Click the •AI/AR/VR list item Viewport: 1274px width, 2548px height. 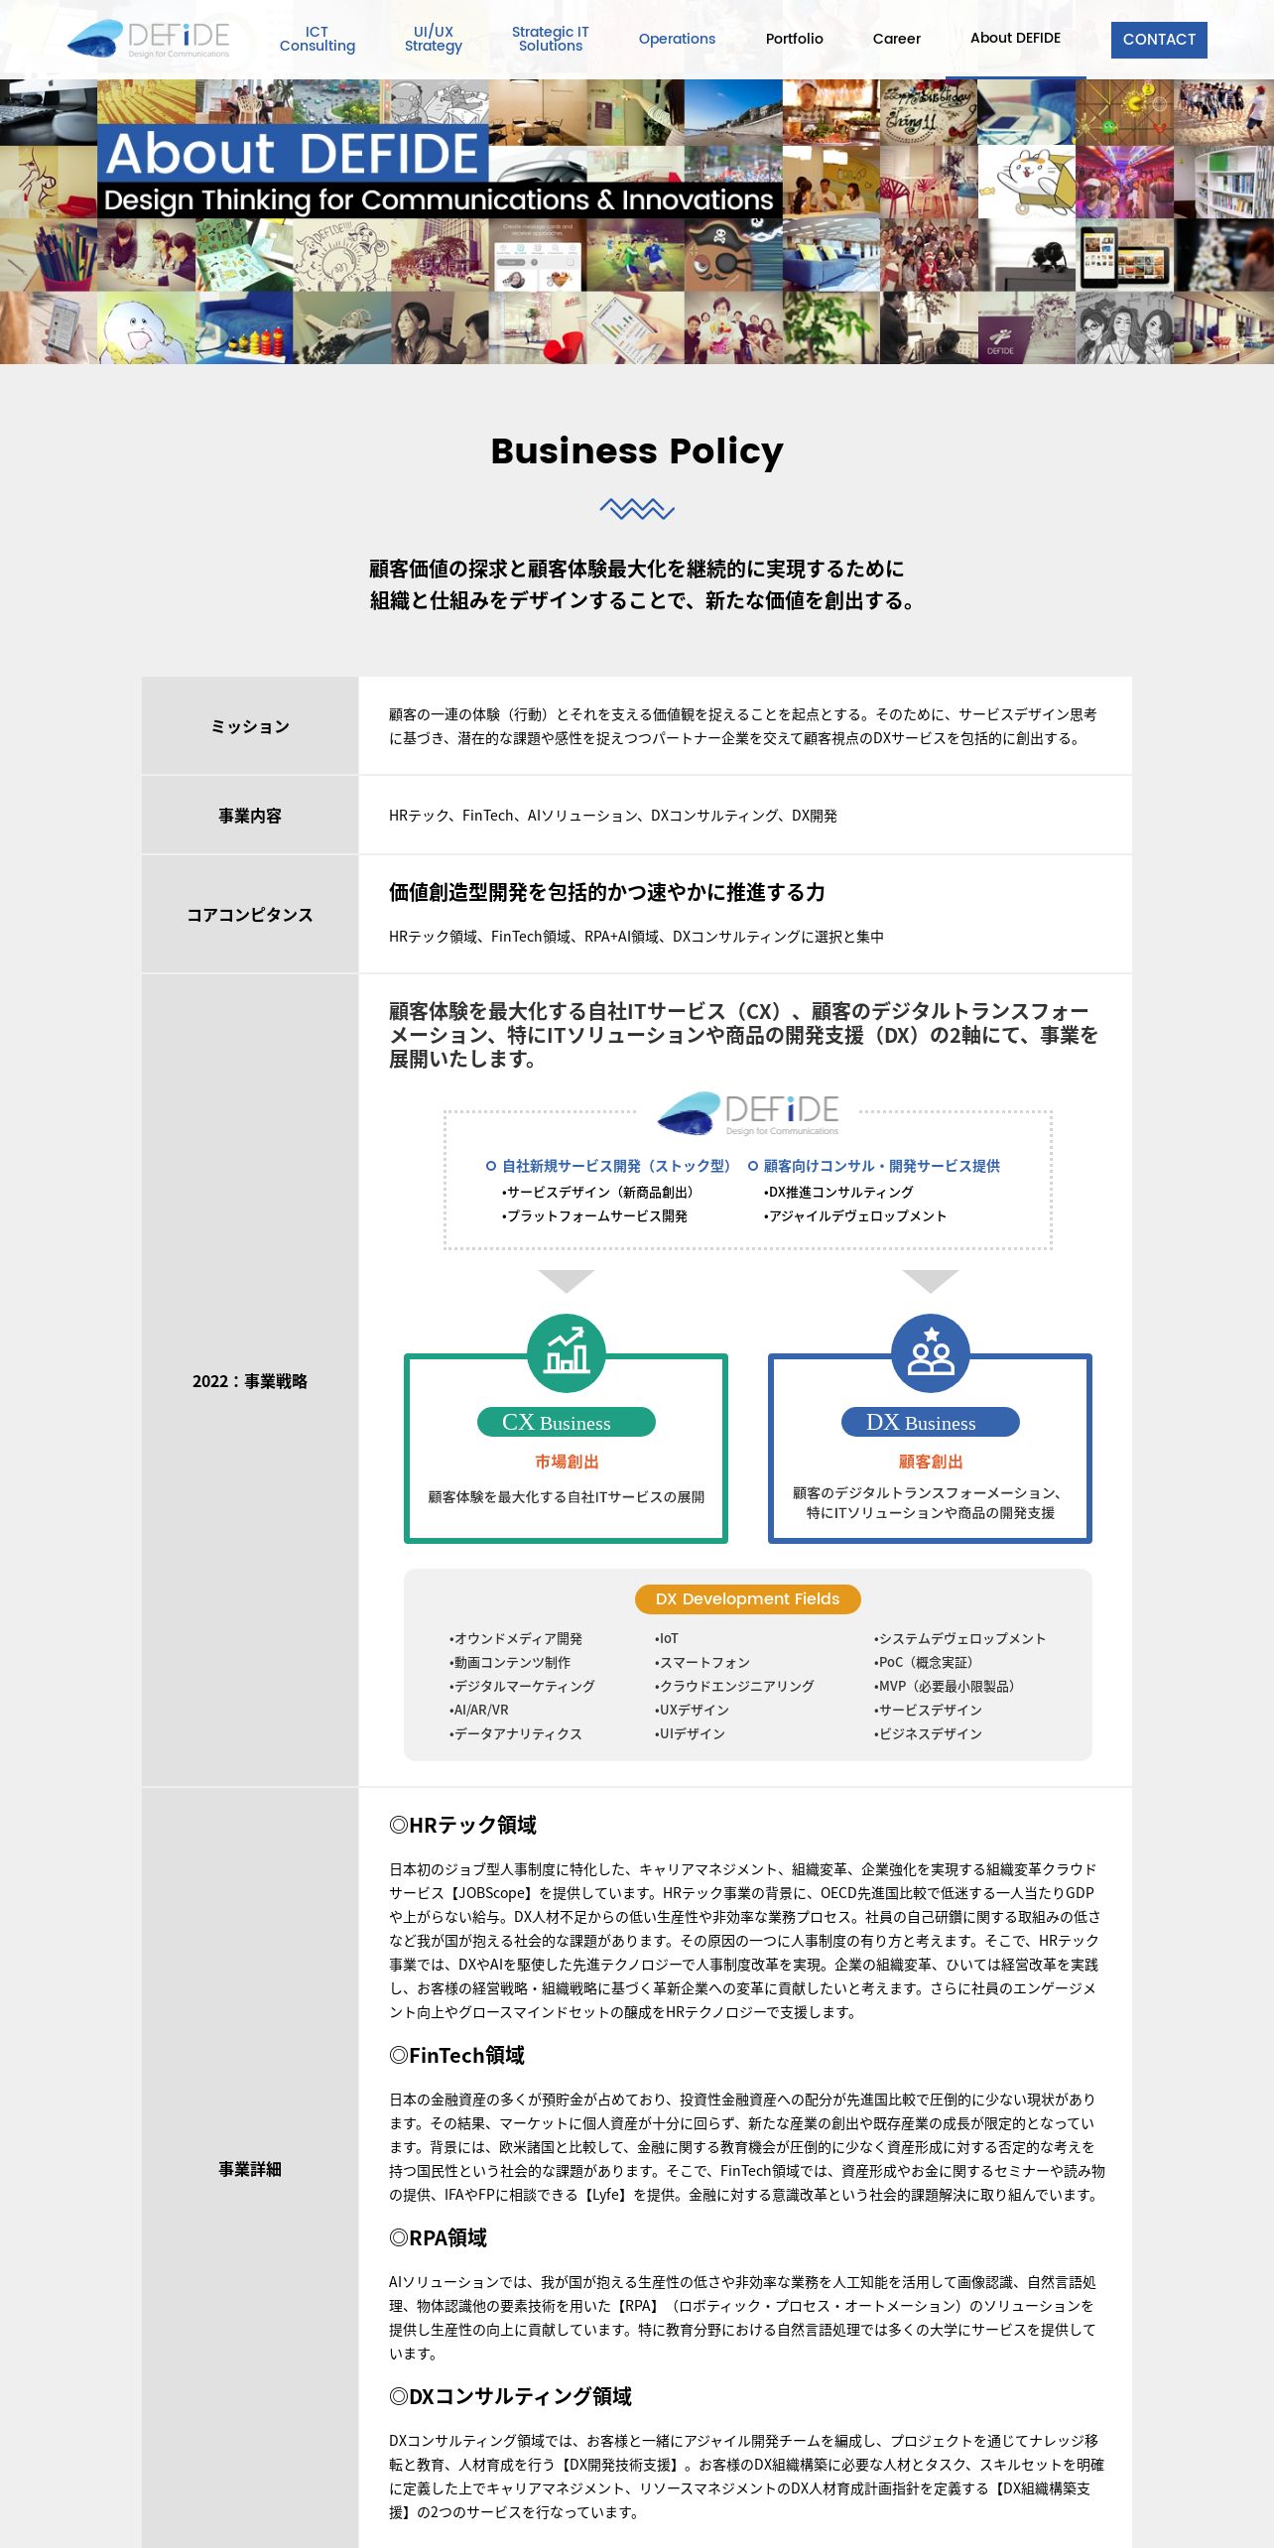click(x=478, y=1710)
